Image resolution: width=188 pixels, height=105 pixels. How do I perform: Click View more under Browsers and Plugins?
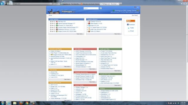point(67,66)
